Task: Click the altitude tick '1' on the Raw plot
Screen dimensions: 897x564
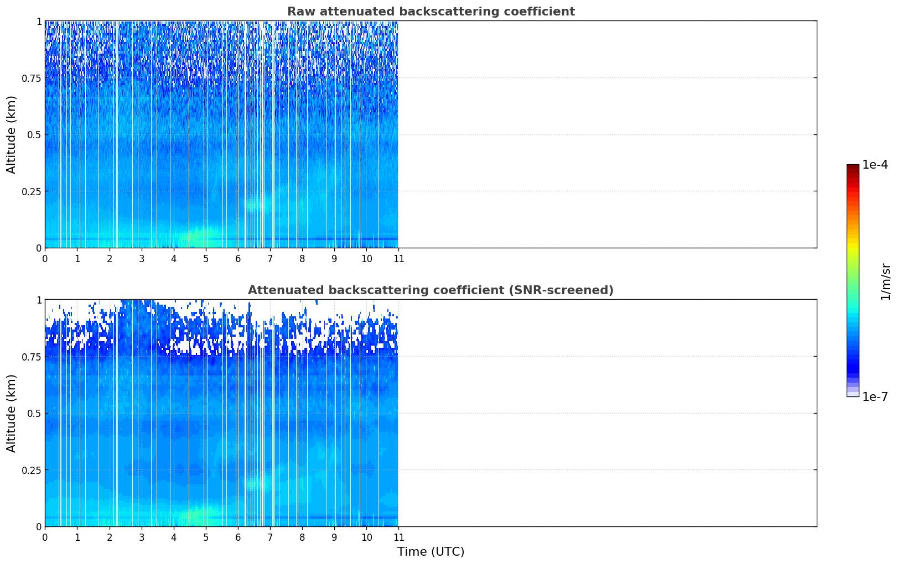Action: click(39, 21)
